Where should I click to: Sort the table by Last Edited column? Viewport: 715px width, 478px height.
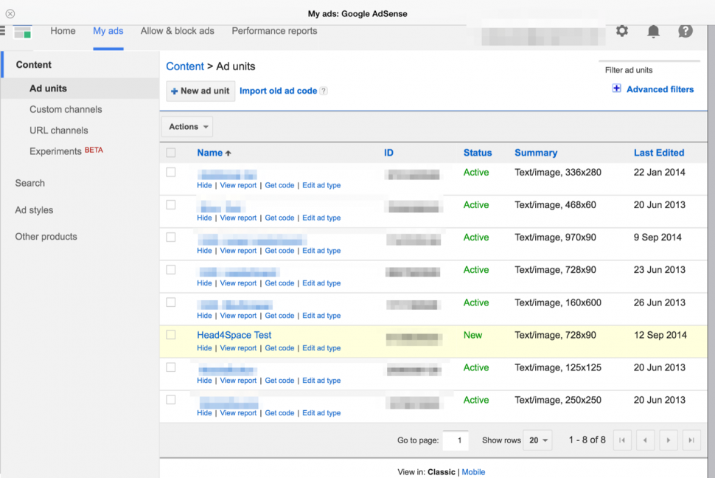(x=659, y=153)
